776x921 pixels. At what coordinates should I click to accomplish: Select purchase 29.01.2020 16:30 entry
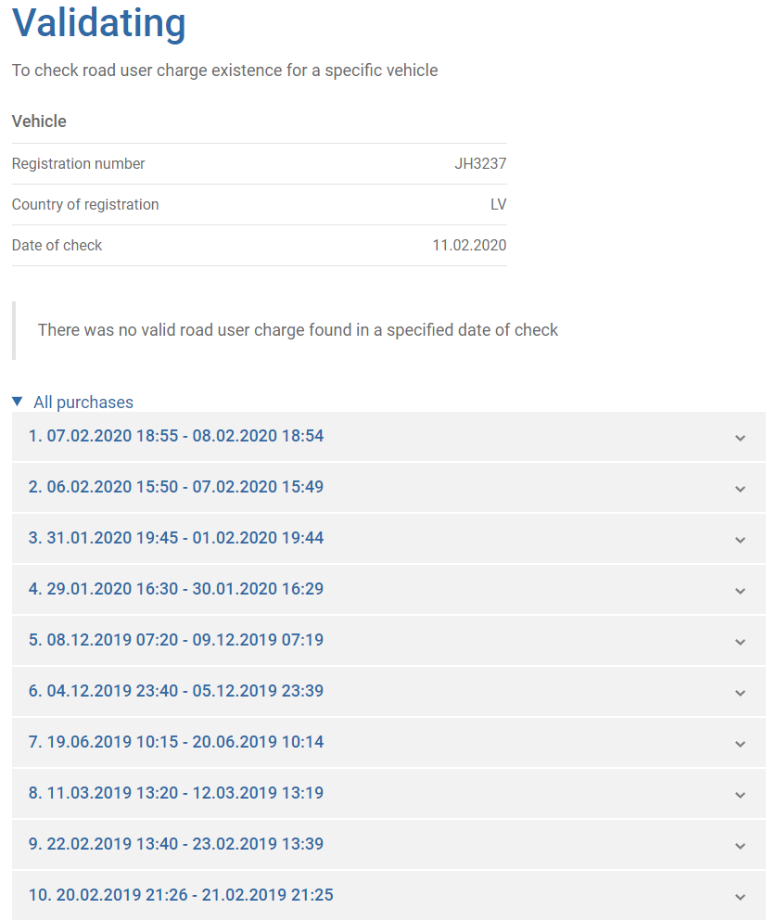pos(388,590)
